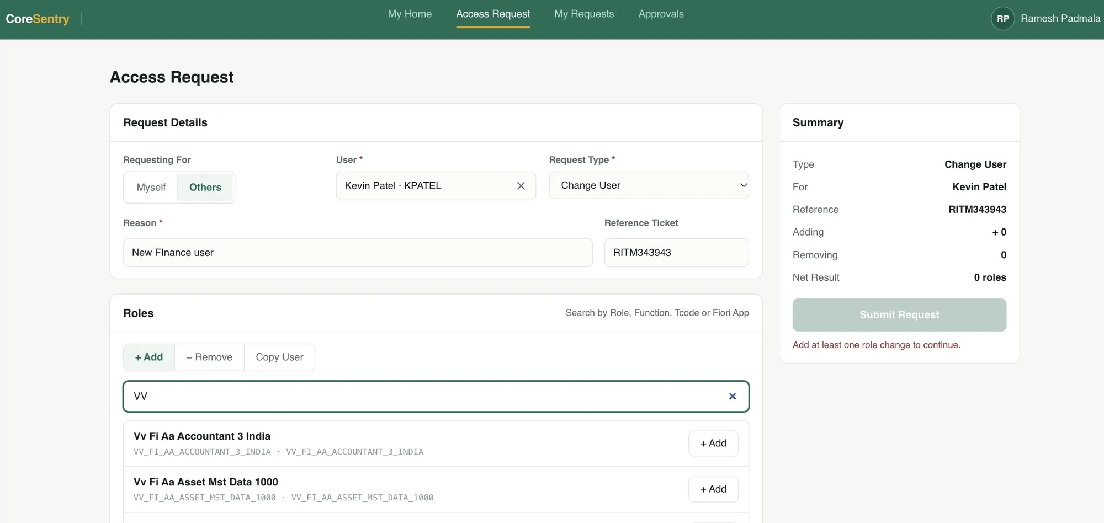Click the Reference Ticket field
The height and width of the screenshot is (523, 1104).
pos(676,253)
